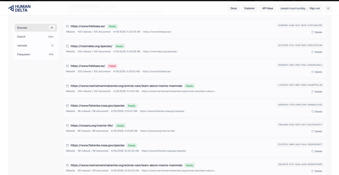Delete the fisheries.noaa.gov source from 11:10:47 AM
This screenshot has height=175, width=339.
pyautogui.click(x=317, y=111)
